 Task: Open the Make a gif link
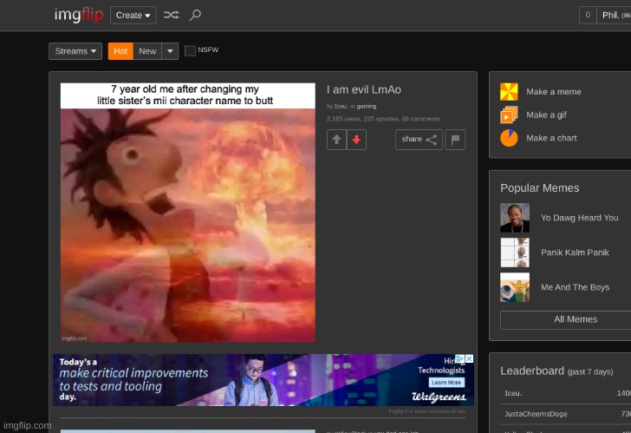(x=546, y=115)
